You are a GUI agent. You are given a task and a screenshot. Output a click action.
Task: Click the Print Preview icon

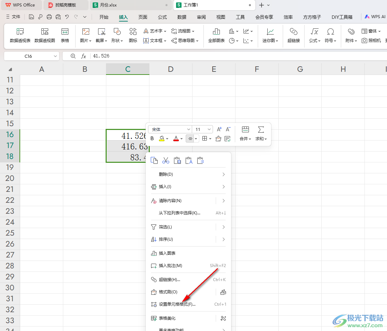[58, 17]
